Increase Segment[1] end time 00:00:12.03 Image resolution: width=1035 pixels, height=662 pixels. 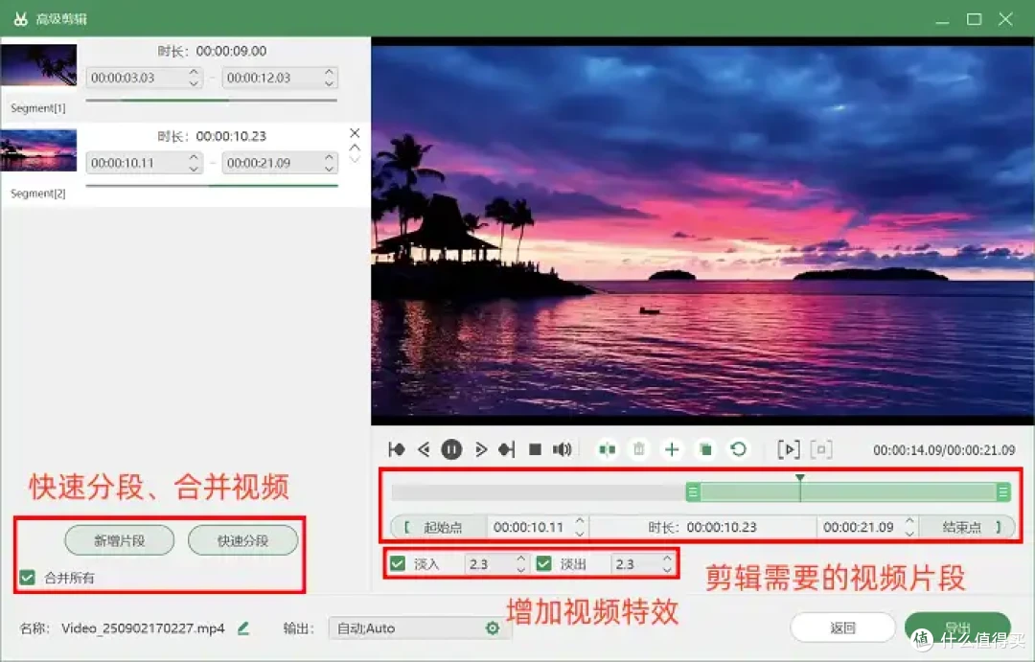tap(330, 72)
